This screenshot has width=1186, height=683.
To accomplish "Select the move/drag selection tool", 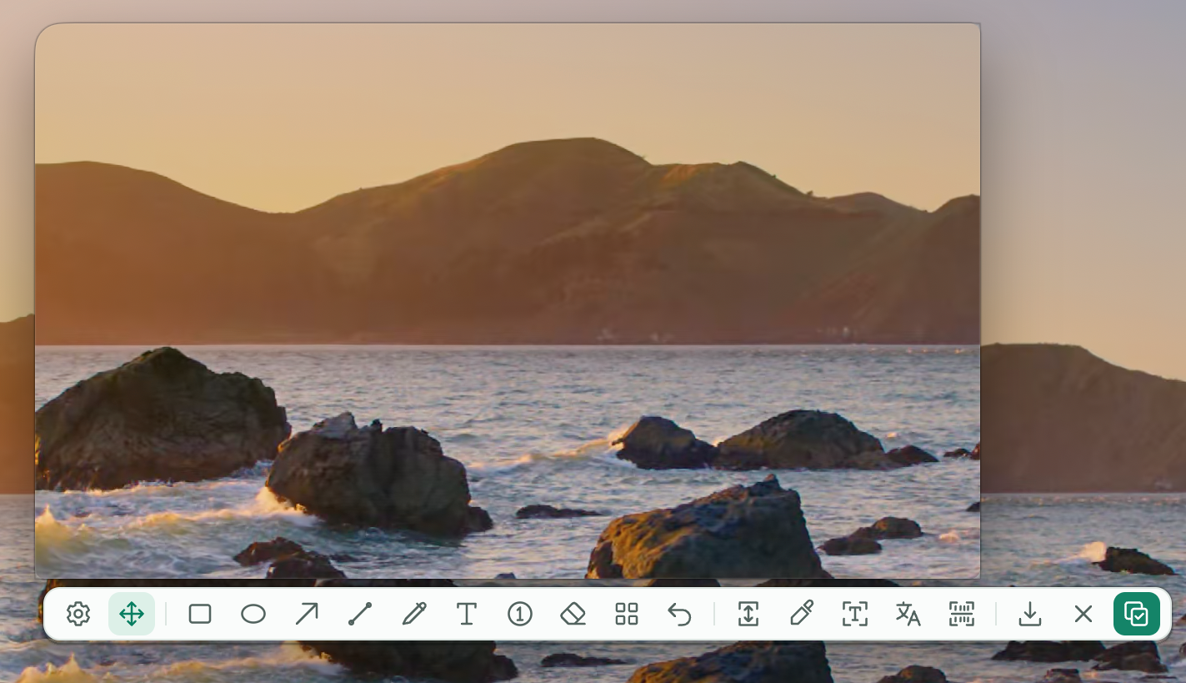I will click(132, 615).
